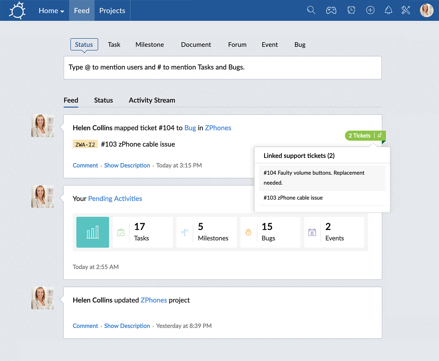Image resolution: width=439 pixels, height=361 pixels.
Task: Click the Events calendar icon
Action: coord(312,232)
